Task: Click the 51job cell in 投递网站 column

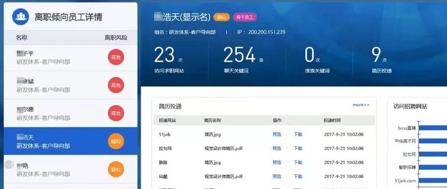Action: point(164,134)
